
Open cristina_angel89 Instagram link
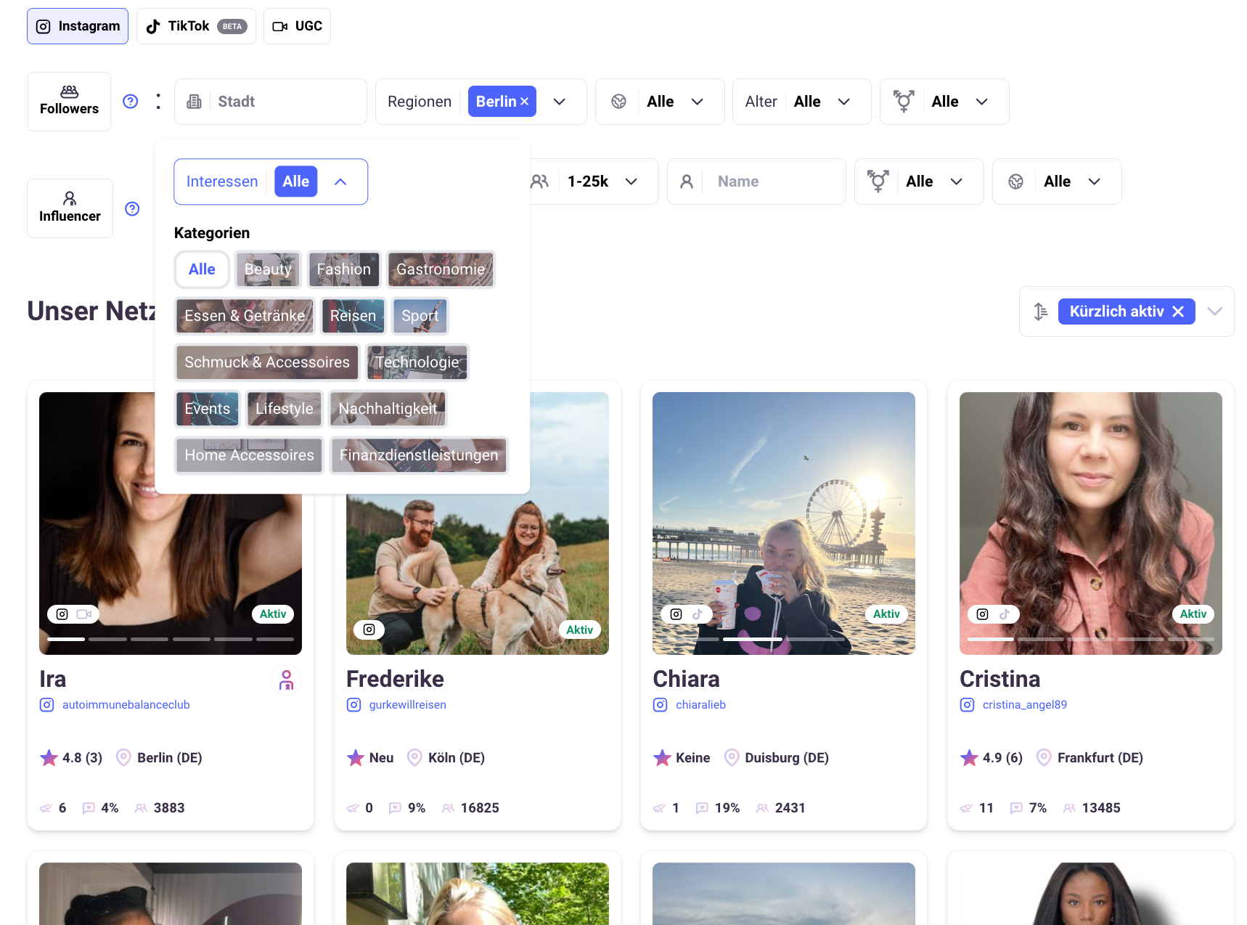pyautogui.click(x=1025, y=705)
